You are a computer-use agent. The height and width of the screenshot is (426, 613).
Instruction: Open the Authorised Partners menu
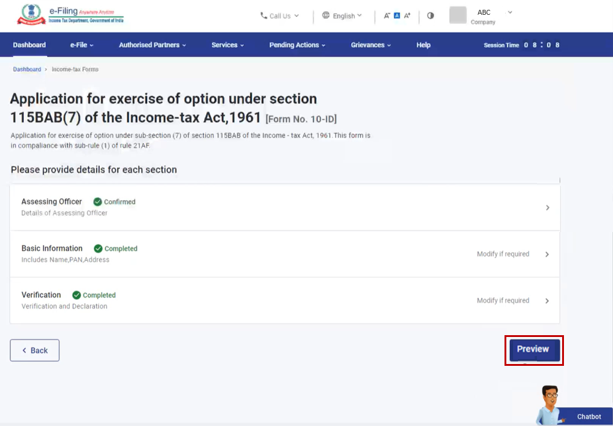152,45
